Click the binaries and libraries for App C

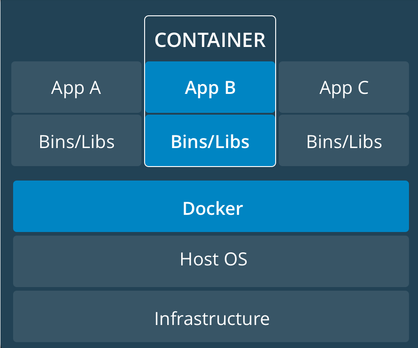(x=344, y=141)
